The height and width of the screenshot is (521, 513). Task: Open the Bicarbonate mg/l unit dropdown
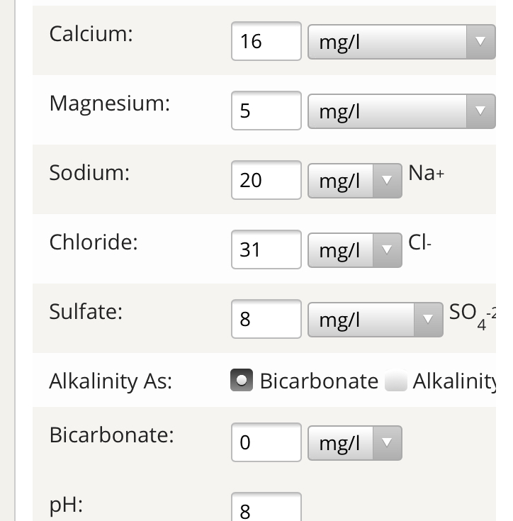tap(354, 443)
